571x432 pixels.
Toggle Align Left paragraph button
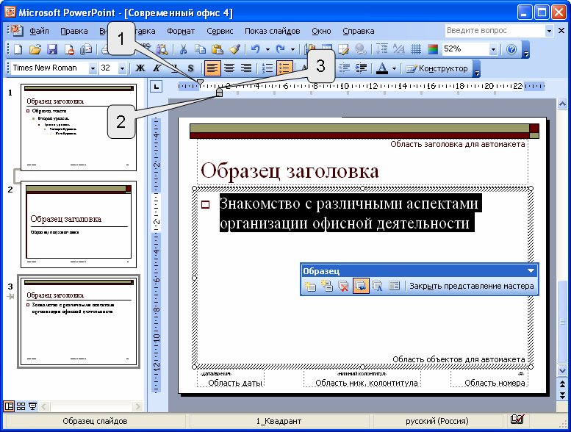(x=212, y=68)
